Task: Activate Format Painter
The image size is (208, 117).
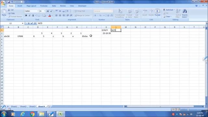Action: pos(15,17)
